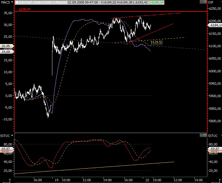Click the 19 date label on the time axis
Image resolution: width=222 pixels, height=183 pixels.
pyautogui.click(x=57, y=180)
